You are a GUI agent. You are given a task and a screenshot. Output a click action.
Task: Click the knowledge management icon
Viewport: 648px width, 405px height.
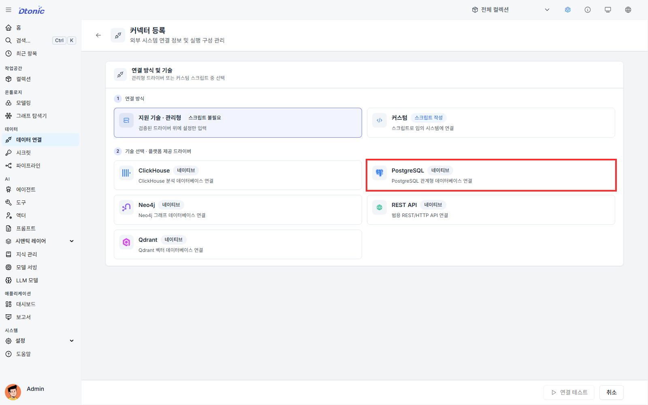[9, 254]
